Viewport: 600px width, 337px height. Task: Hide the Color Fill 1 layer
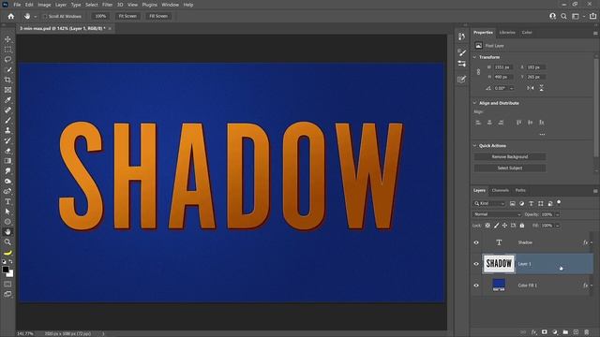(476, 286)
